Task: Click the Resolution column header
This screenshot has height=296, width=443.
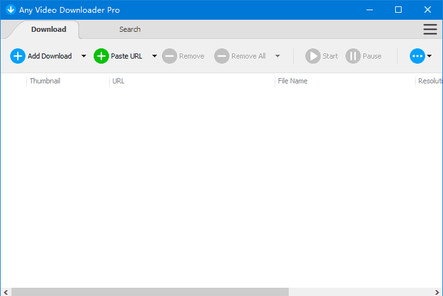Action: (x=429, y=81)
